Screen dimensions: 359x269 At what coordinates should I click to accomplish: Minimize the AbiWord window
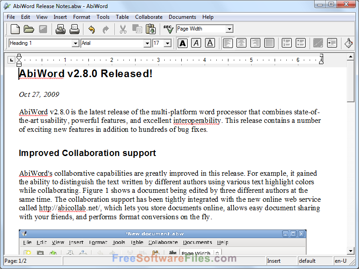pyautogui.click(x=320, y=4)
